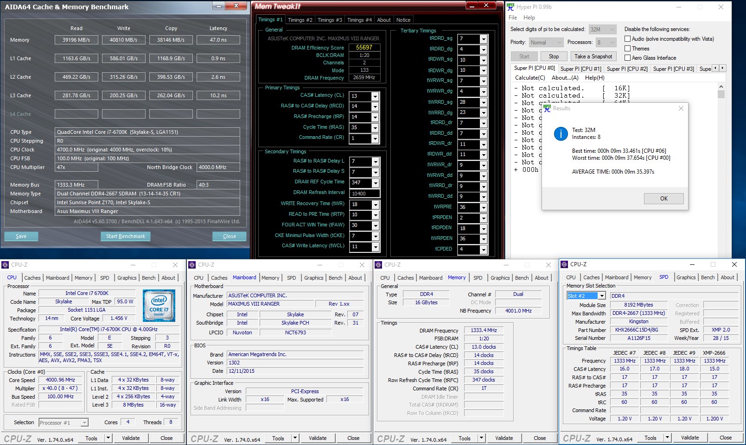Click the Memory Read value 39196 MB/s
Screen dimensions: 746x445
coord(77,40)
